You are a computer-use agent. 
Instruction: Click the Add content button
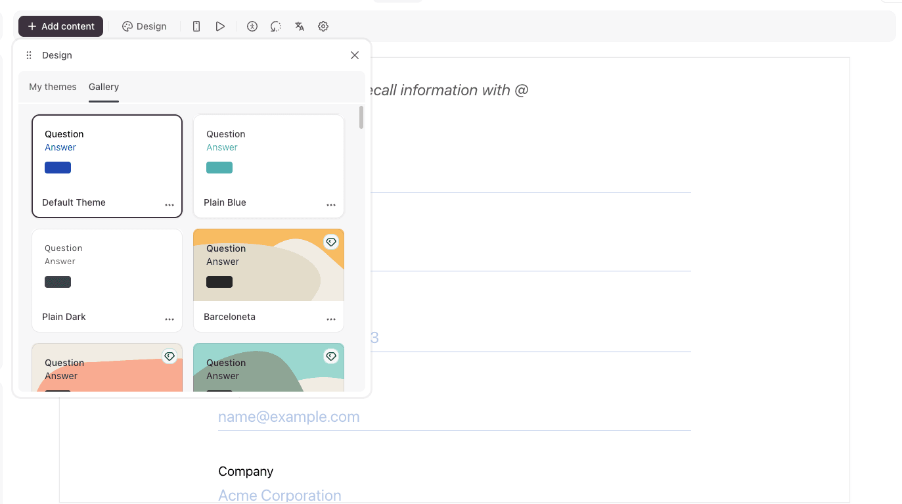click(x=60, y=26)
